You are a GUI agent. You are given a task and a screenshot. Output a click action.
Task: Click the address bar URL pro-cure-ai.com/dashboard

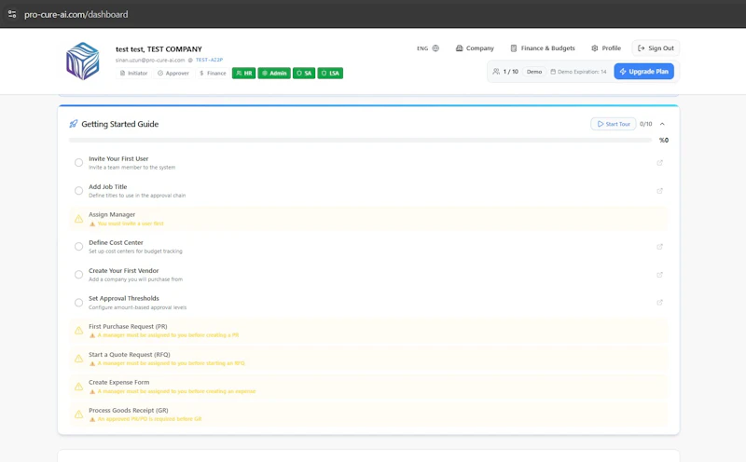click(76, 14)
